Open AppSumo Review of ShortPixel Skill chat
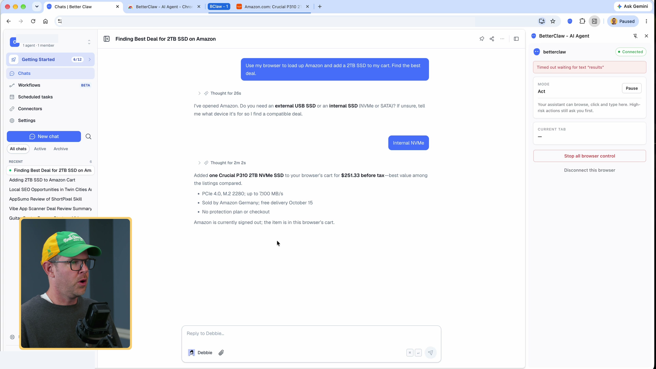656x369 pixels. (x=50, y=199)
